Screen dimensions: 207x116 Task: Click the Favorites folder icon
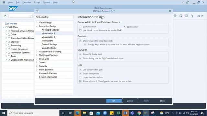(x=6, y=24)
